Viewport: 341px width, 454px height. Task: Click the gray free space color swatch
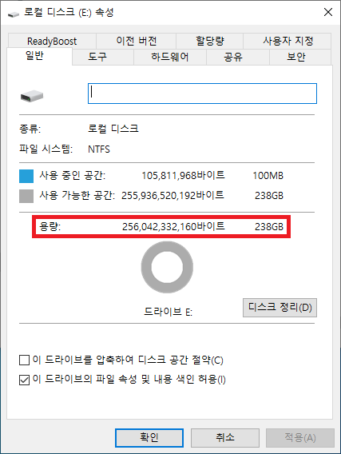click(x=26, y=196)
